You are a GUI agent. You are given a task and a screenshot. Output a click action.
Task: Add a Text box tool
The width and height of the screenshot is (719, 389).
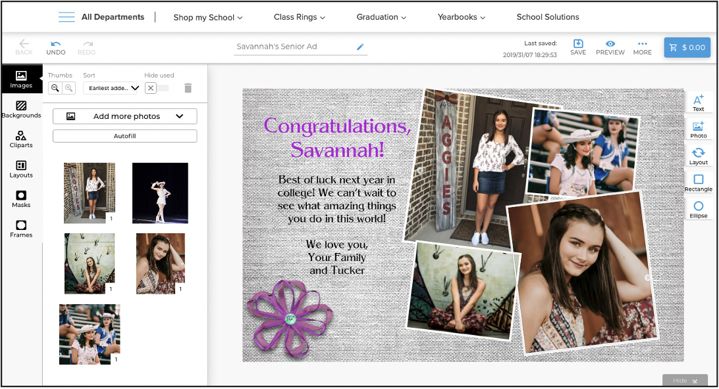699,103
